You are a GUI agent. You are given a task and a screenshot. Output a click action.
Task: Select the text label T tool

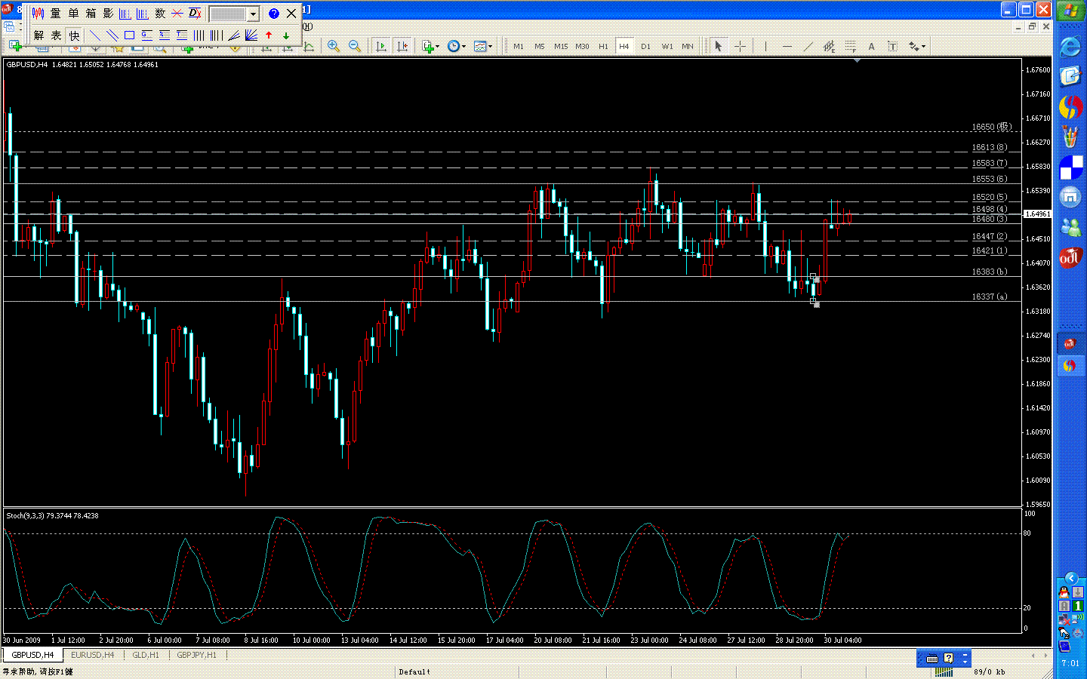pos(892,46)
